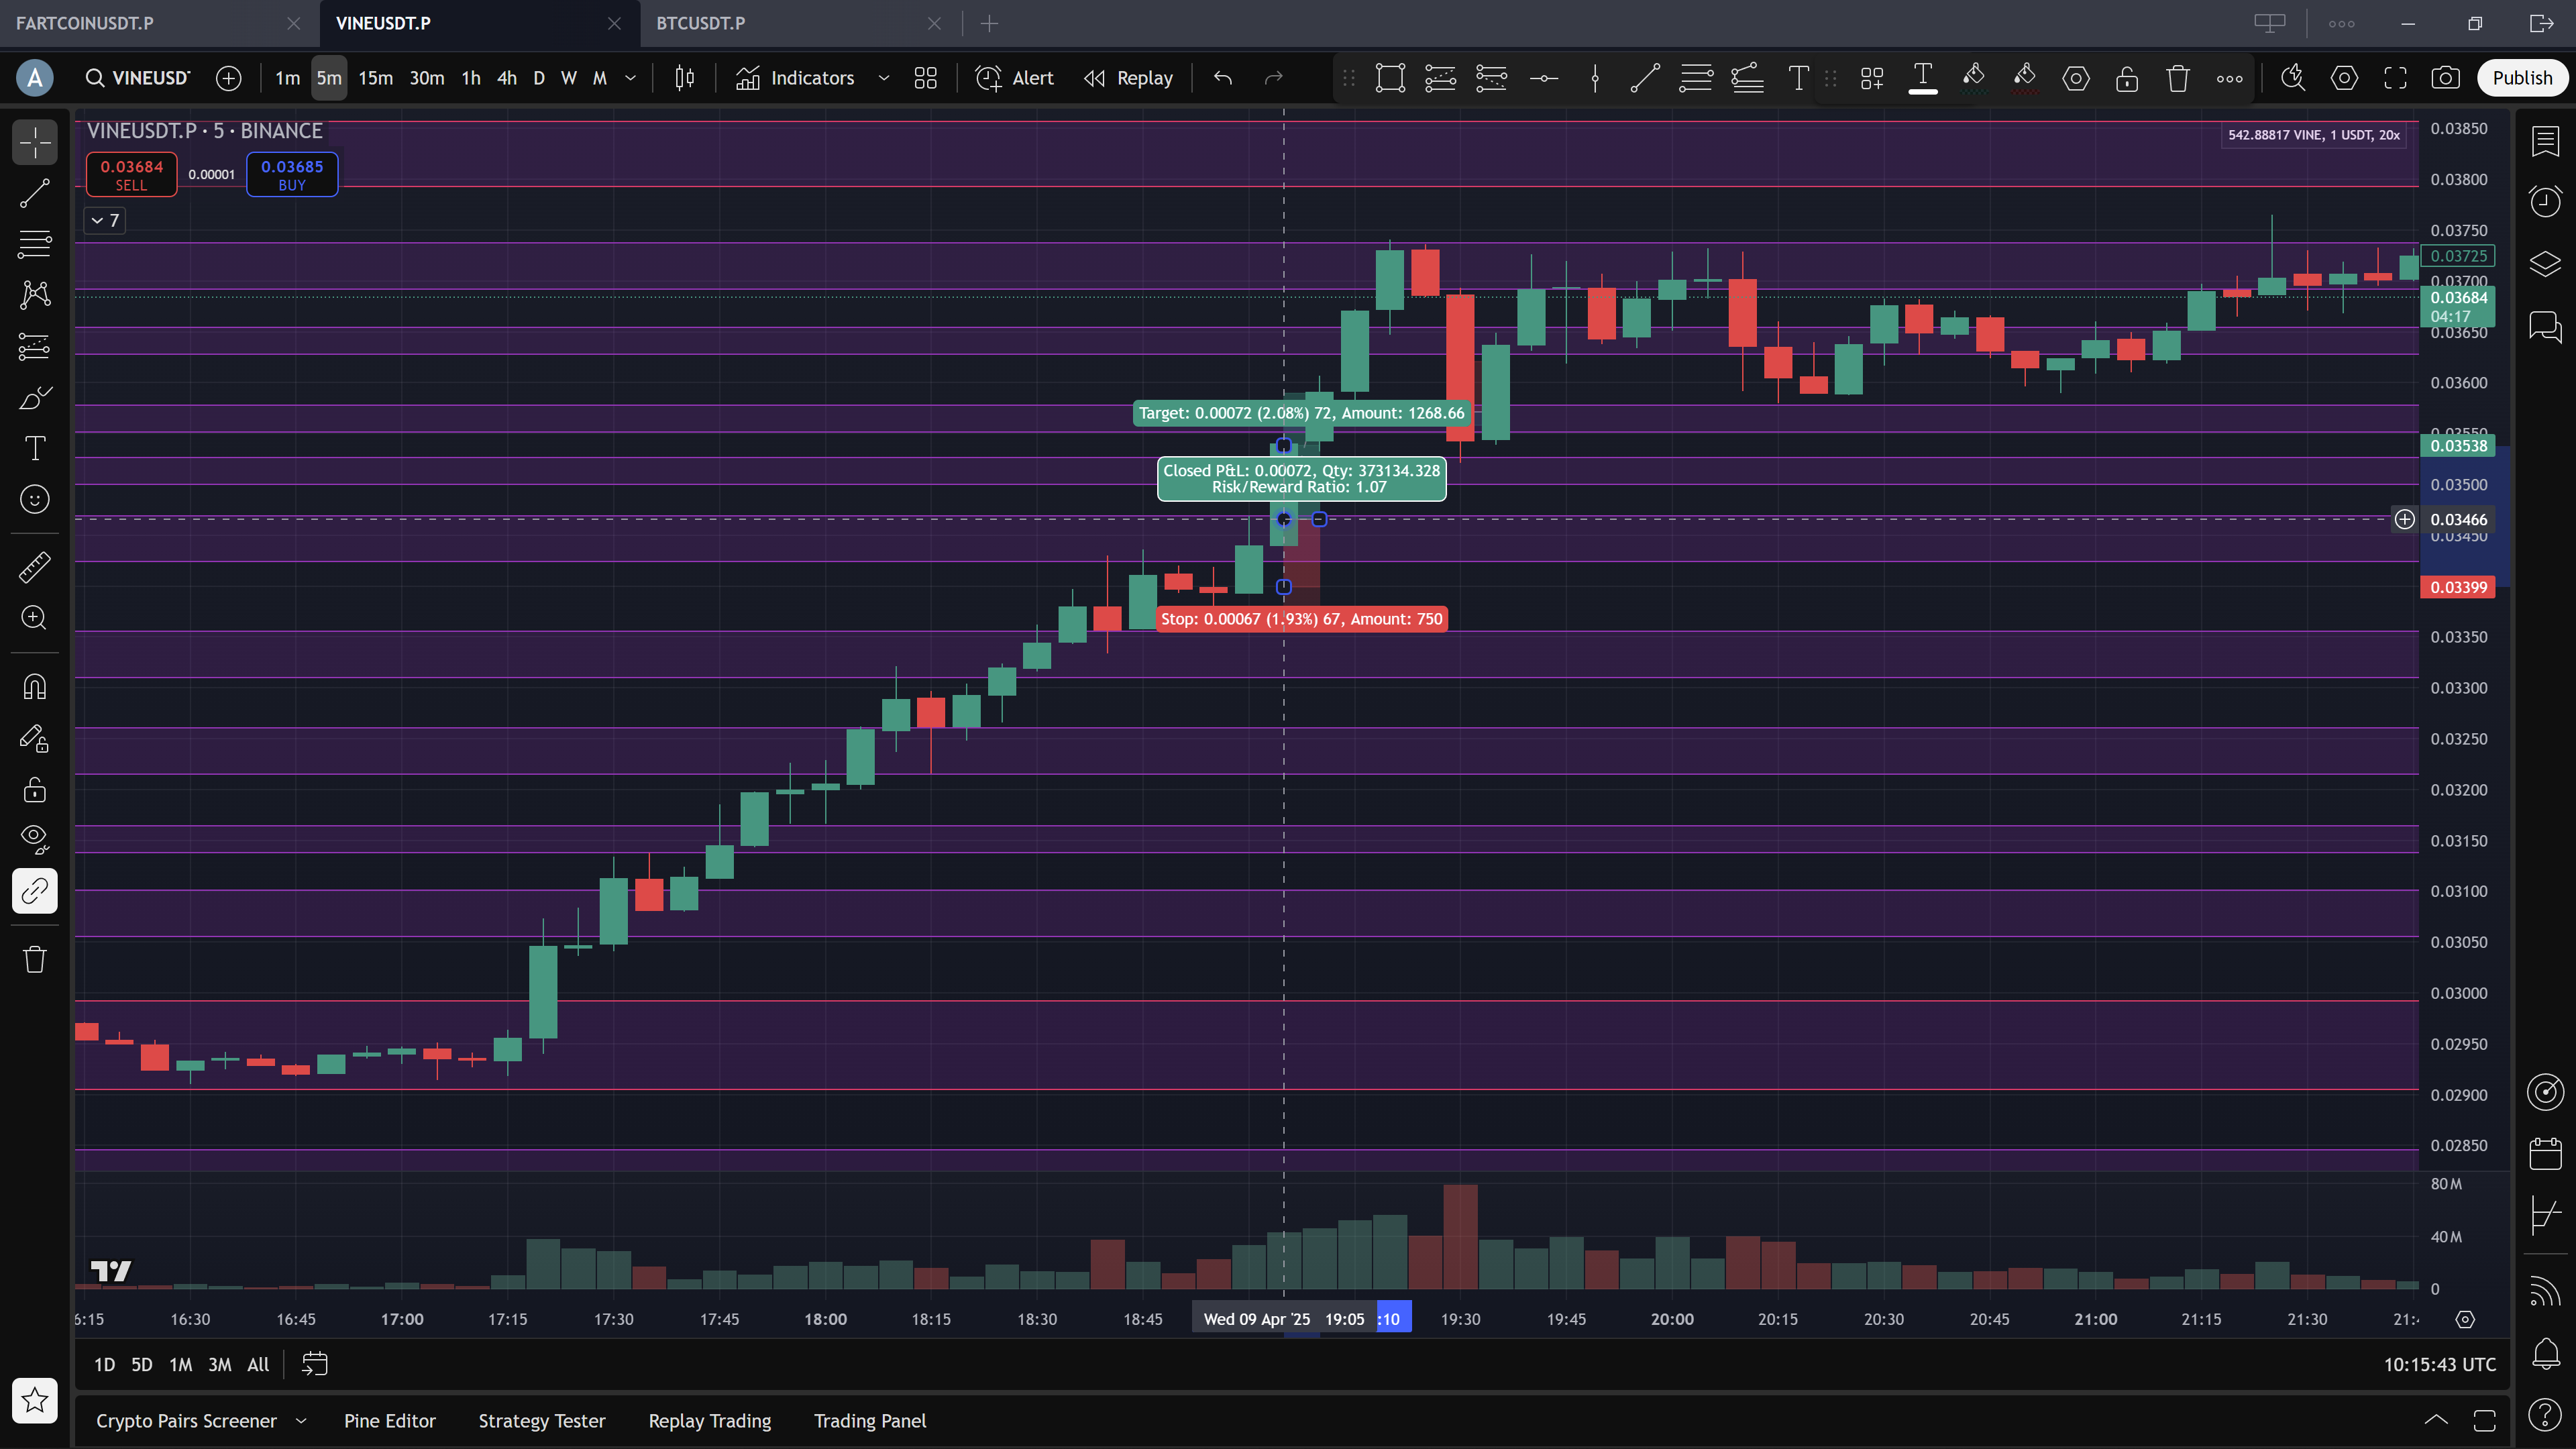Image resolution: width=2576 pixels, height=1449 pixels.
Task: Click the Publish button
Action: [2521, 78]
